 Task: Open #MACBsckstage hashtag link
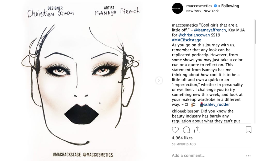click(x=186, y=40)
